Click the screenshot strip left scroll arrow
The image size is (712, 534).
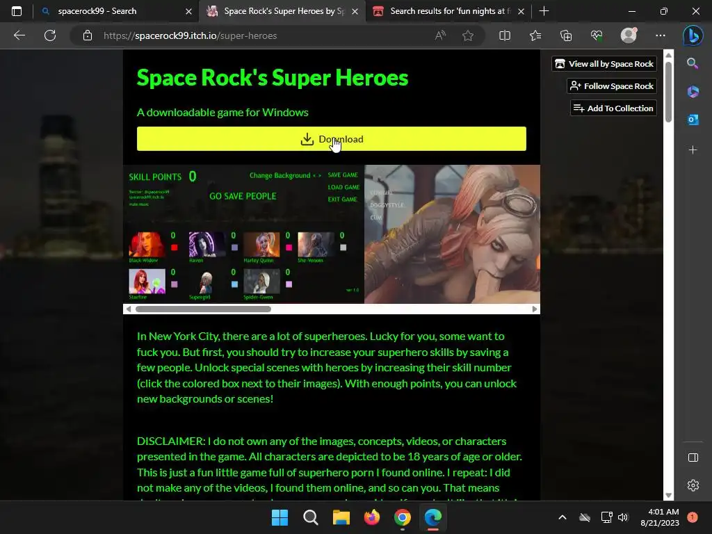click(129, 309)
